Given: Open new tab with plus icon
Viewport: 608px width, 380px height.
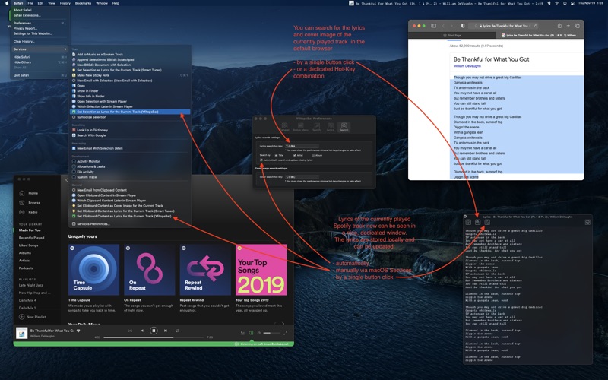Looking at the screenshot, I should 568,26.
